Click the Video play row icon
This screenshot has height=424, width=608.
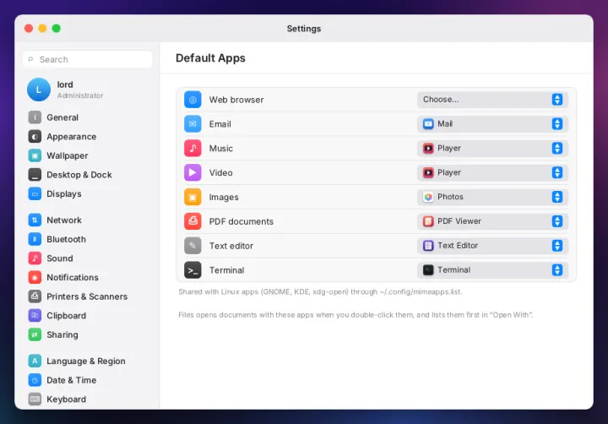coord(193,172)
